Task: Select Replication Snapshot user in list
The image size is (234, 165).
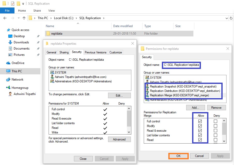Action: tap(183, 86)
